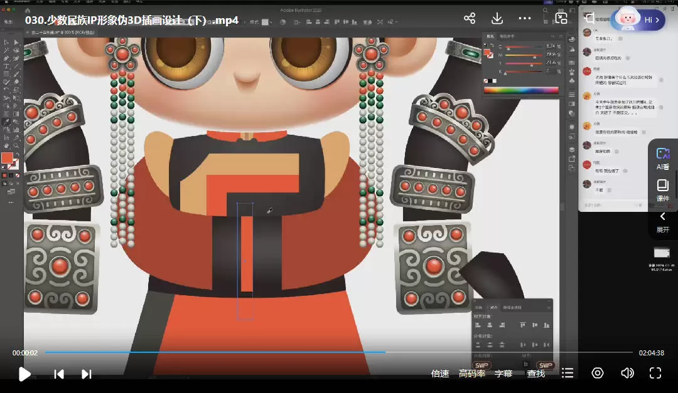Play the video
This screenshot has height=393, width=678.
pyautogui.click(x=24, y=374)
